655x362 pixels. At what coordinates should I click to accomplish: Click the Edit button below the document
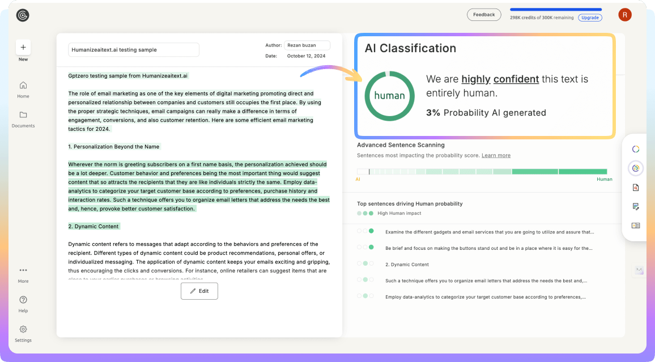coord(199,291)
